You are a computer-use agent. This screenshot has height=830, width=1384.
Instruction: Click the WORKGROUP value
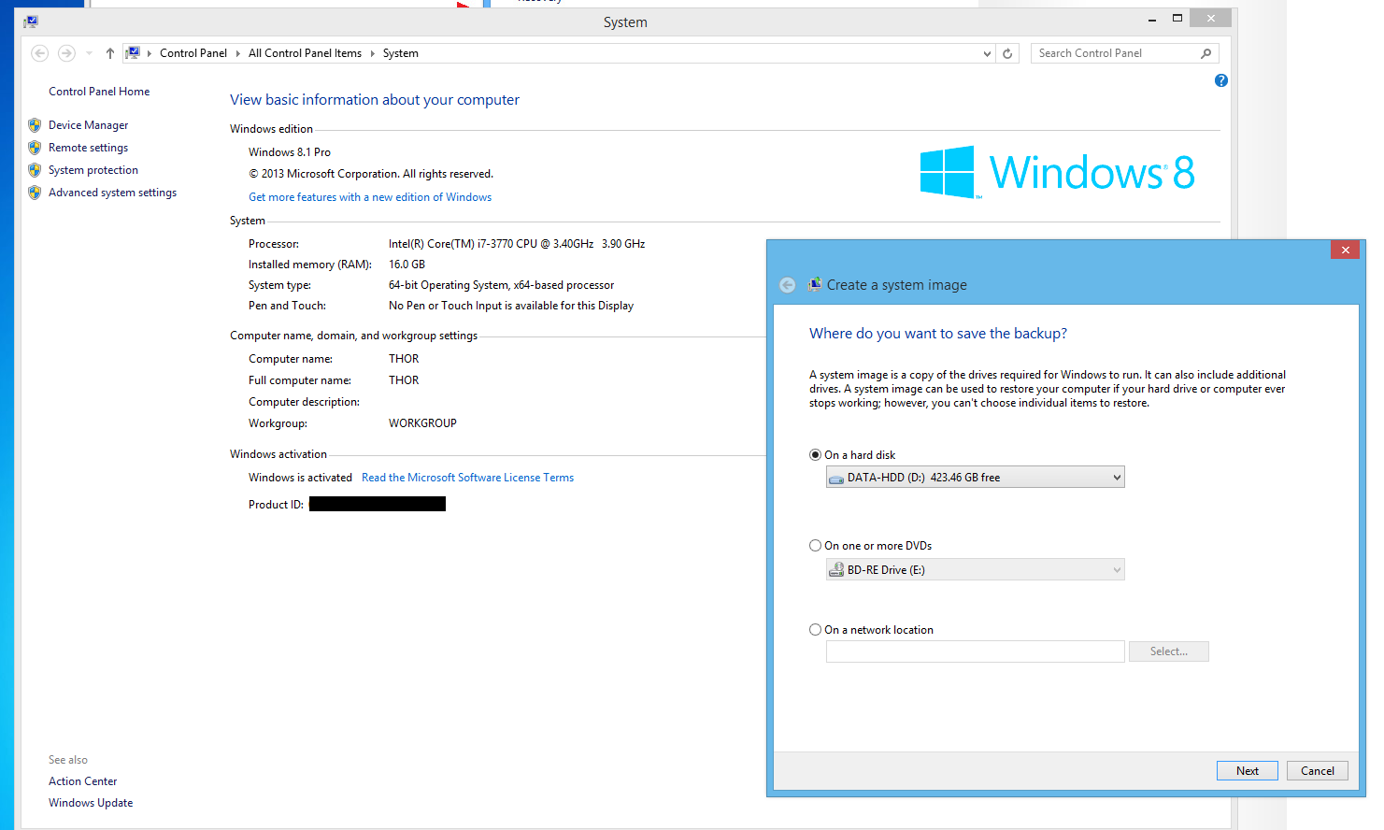point(422,423)
